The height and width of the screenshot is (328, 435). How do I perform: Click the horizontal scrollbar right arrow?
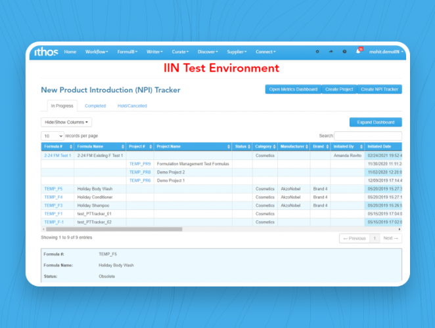[x=400, y=230]
